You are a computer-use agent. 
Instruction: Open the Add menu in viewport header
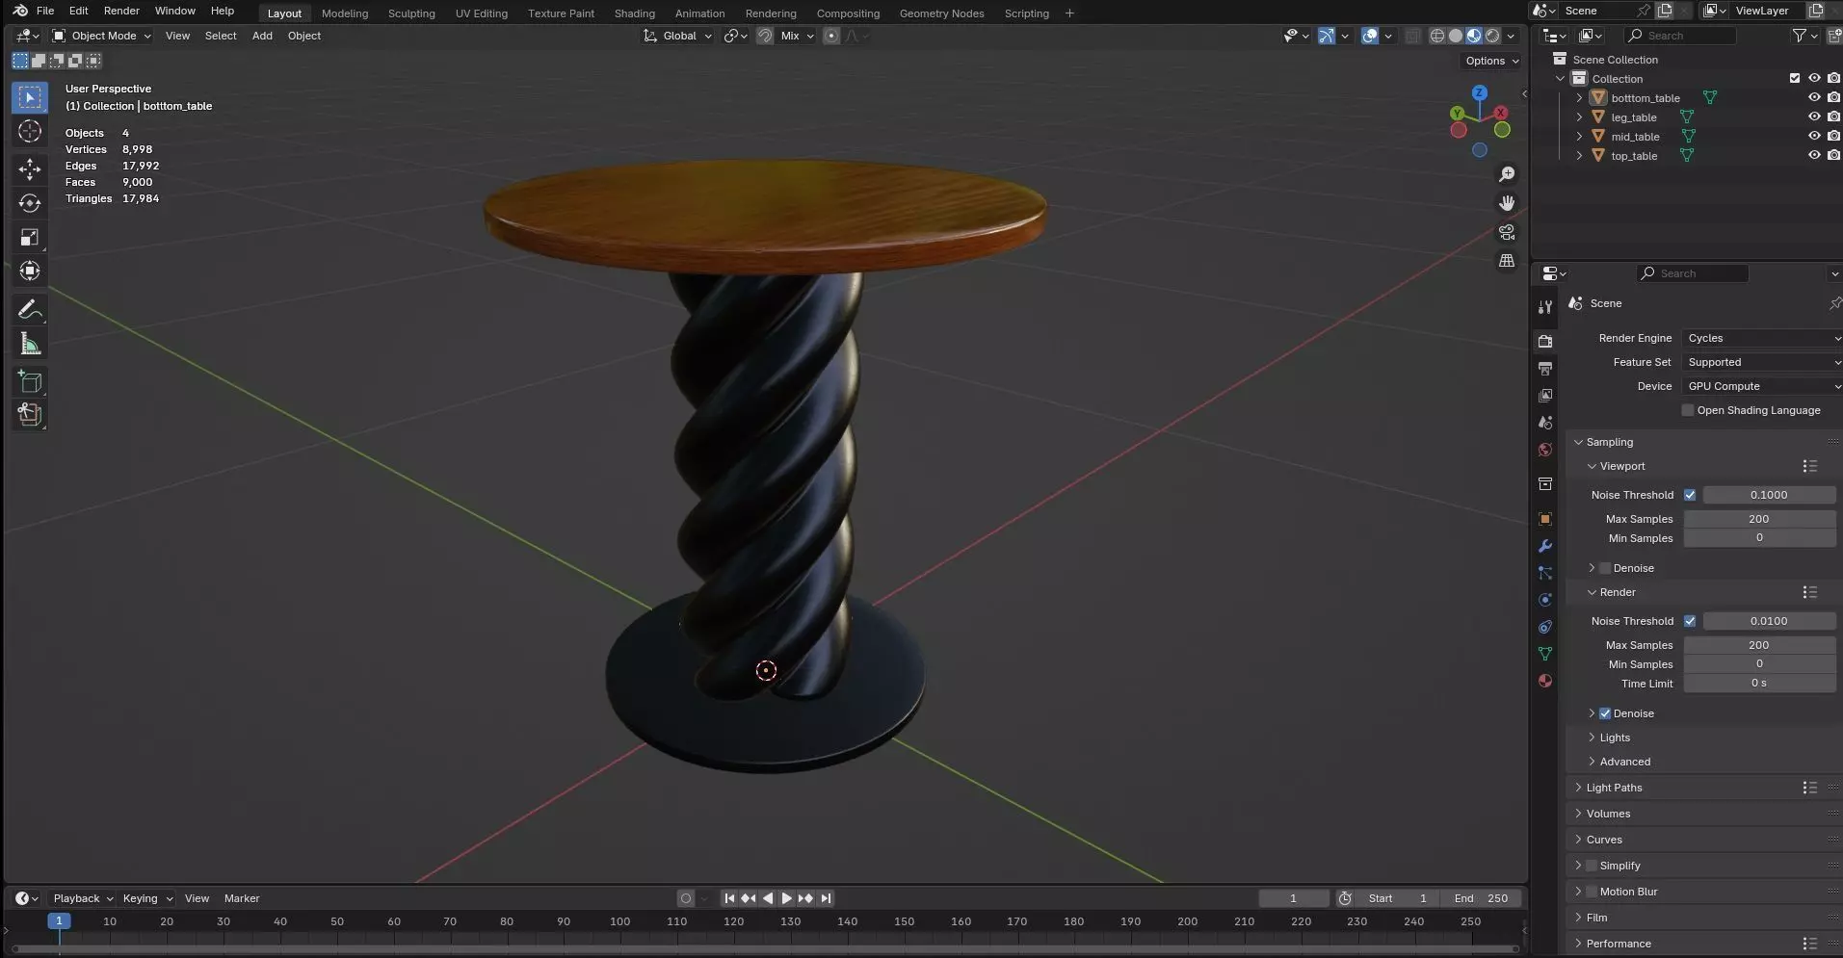pyautogui.click(x=262, y=36)
